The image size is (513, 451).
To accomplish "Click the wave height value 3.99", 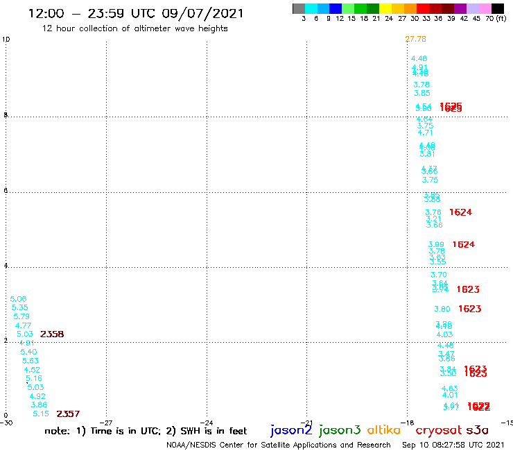I will click(436, 244).
